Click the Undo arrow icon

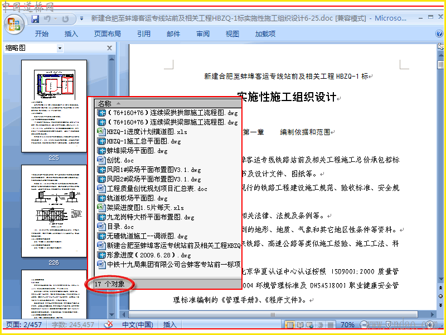(x=47, y=19)
